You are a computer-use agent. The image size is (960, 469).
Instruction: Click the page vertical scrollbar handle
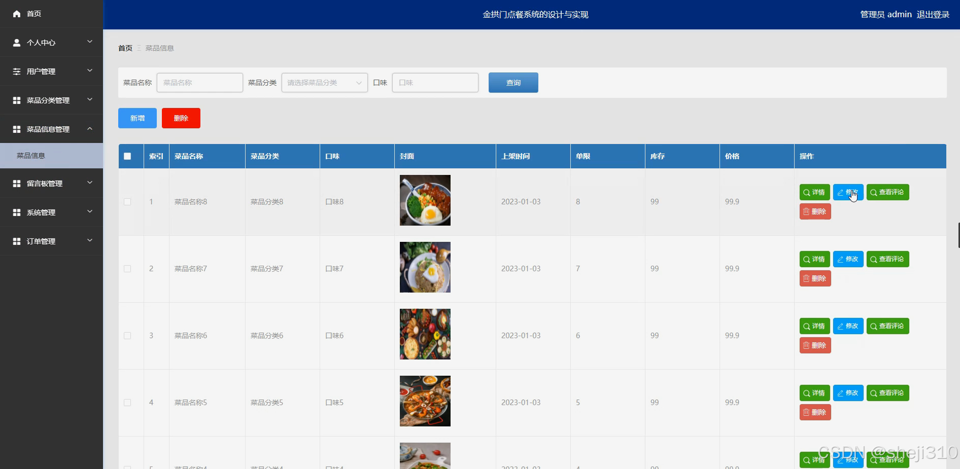[958, 235]
